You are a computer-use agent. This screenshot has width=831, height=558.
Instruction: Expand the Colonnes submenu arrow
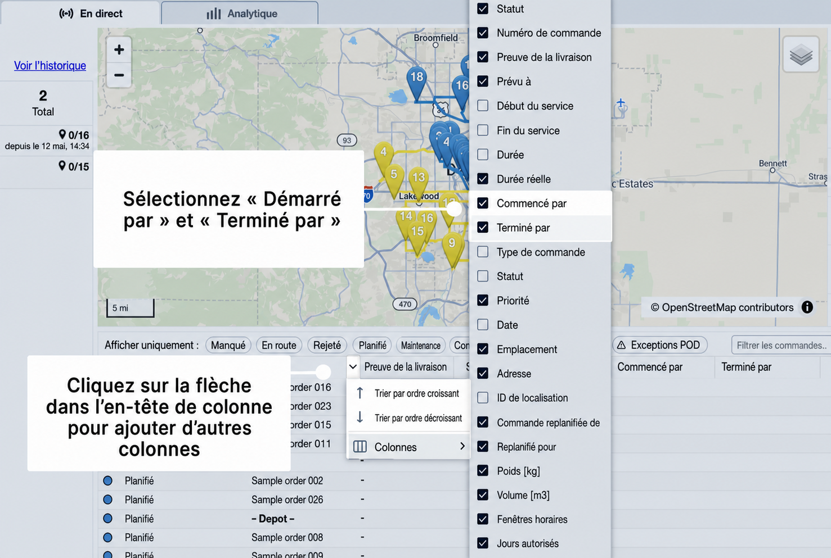[462, 446]
